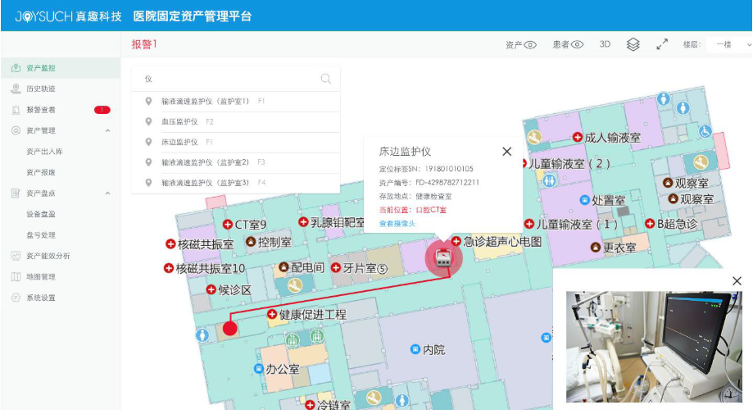Click the 查看摄像头 link
Viewport: 753px width, 414px height.
click(397, 224)
